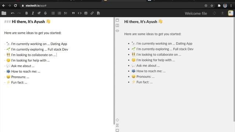Insert a code block
235x132 pixels.
click(80, 13)
